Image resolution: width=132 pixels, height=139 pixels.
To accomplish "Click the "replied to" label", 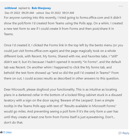I will tap(24, 8).
